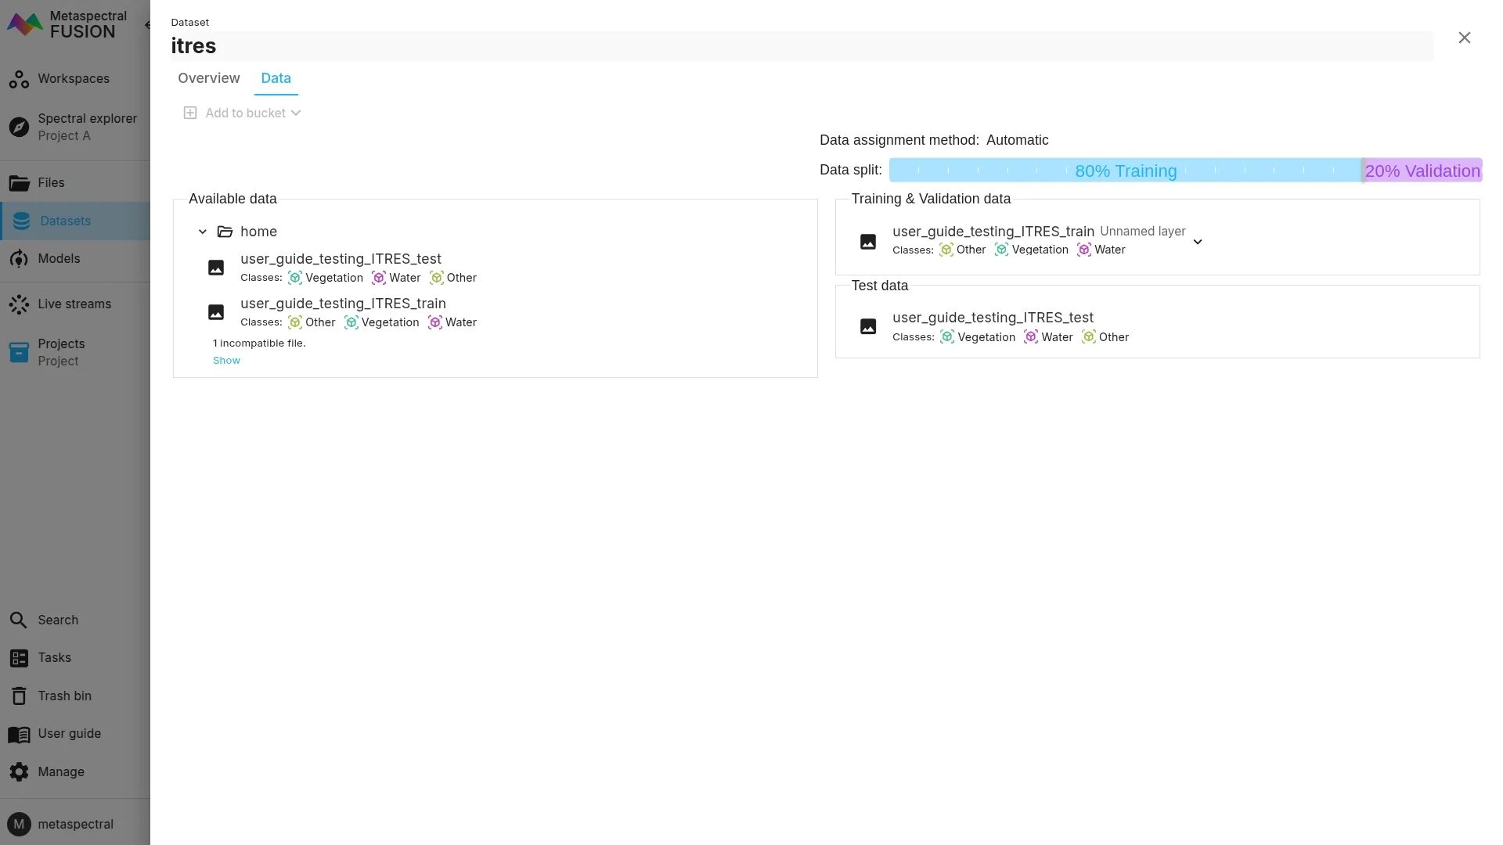
Task: Open Workspaces from the sidebar icon
Action: (x=19, y=79)
